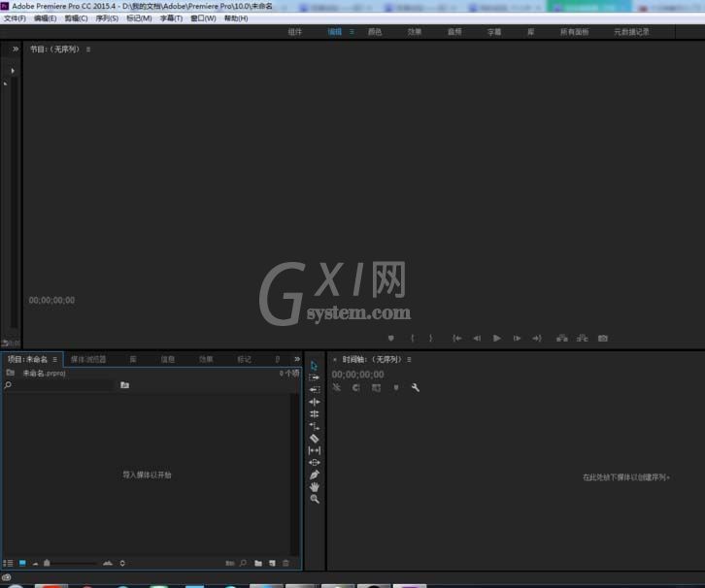Open 序列(S) menu
The height and width of the screenshot is (588, 705).
pos(107,18)
